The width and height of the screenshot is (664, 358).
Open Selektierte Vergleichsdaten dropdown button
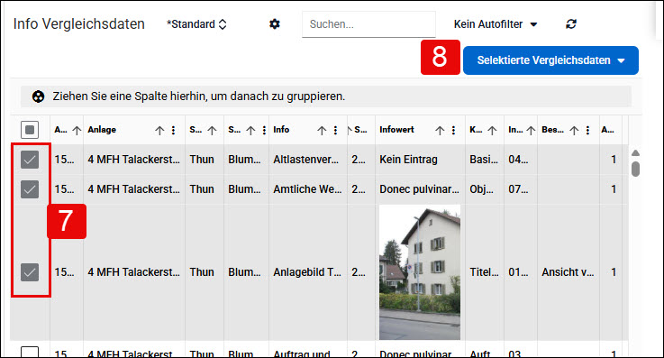pos(550,60)
